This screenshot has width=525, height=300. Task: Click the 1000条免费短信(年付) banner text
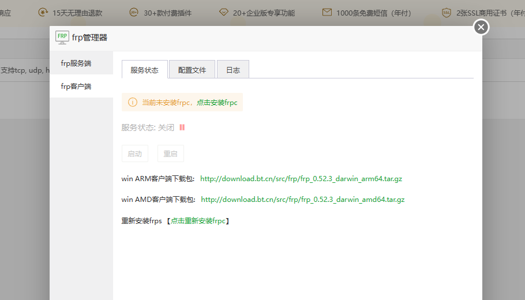pos(374,13)
